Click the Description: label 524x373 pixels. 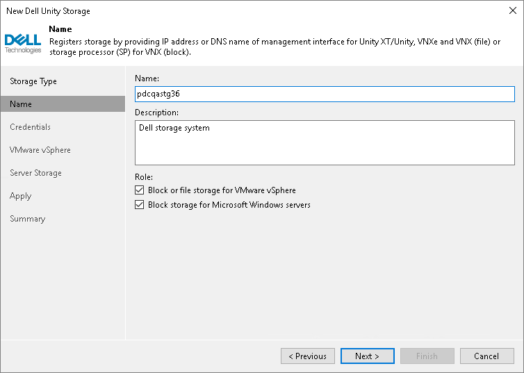coord(156,113)
